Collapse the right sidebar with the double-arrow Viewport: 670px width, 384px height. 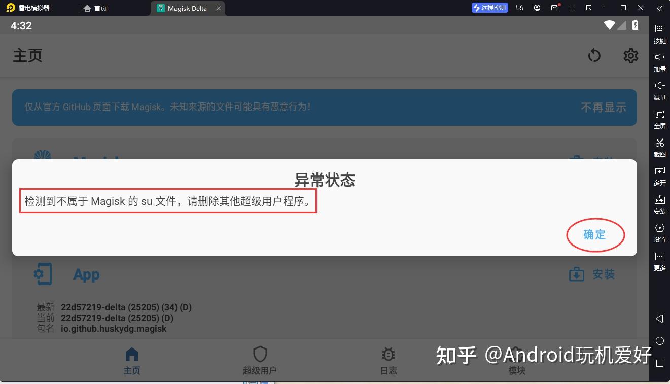click(x=659, y=8)
